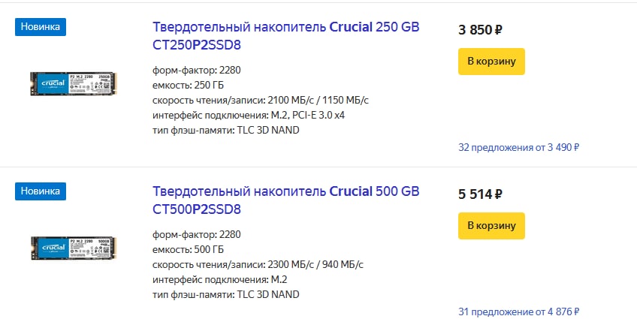Click the емкость: 250 ГБ spec line
Image resolution: width=637 pixels, height=319 pixels.
[188, 86]
